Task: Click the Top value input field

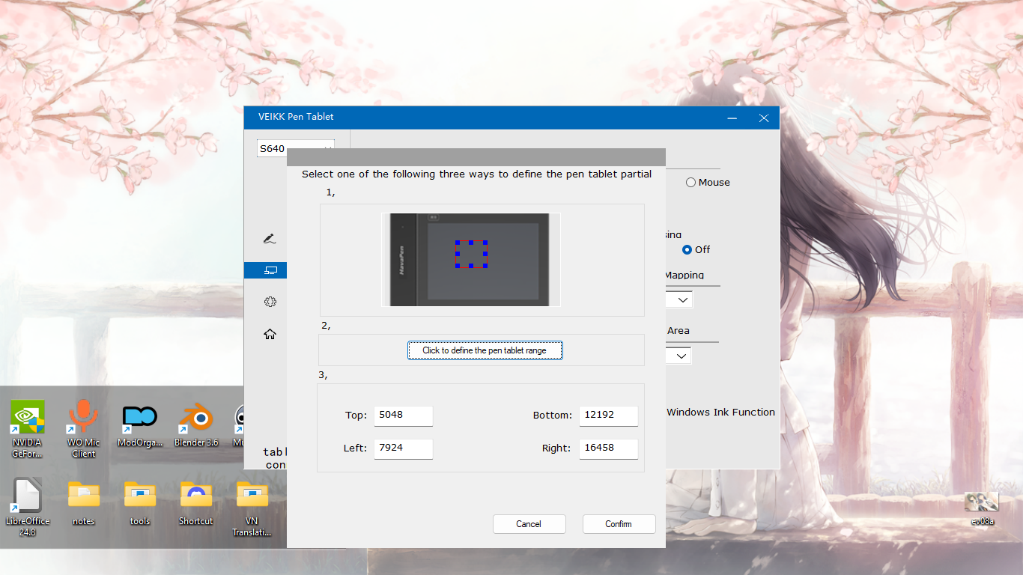Action: 403,416
